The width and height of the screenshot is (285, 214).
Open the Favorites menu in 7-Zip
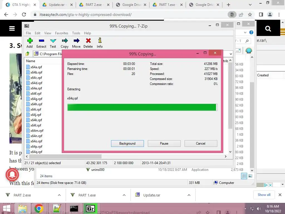(62, 33)
